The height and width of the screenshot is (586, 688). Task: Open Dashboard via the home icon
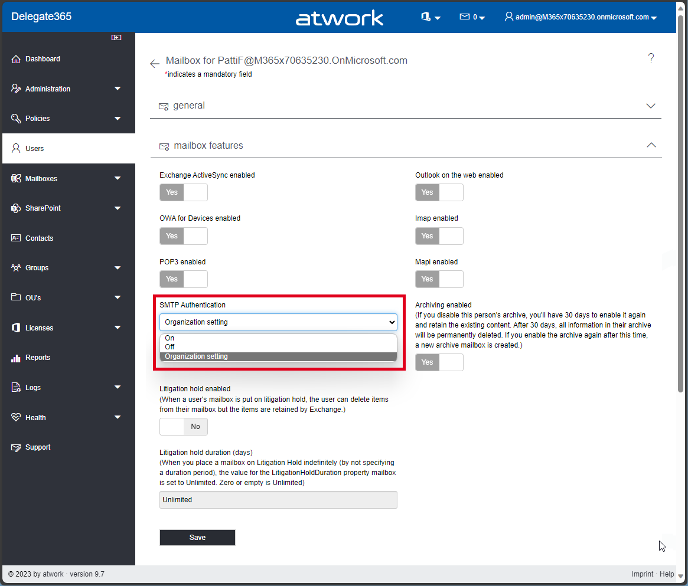pos(16,59)
